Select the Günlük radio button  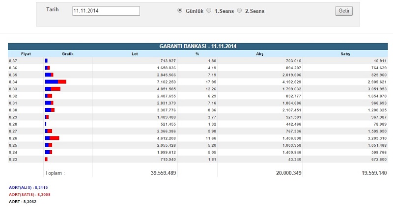[x=180, y=10]
